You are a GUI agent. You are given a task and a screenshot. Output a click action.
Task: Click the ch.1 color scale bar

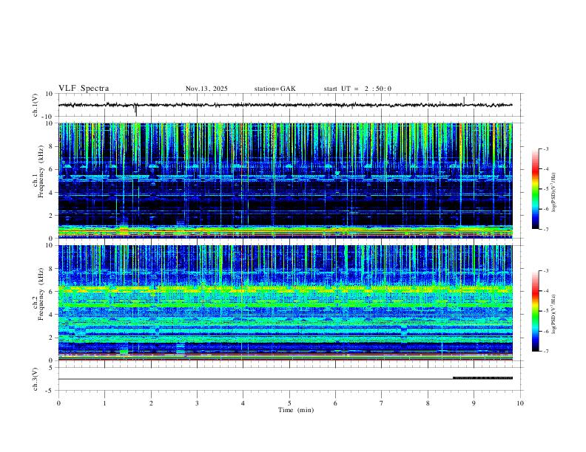pos(535,189)
